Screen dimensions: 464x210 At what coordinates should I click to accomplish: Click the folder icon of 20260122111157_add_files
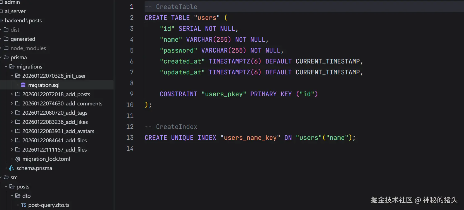tap(18, 150)
